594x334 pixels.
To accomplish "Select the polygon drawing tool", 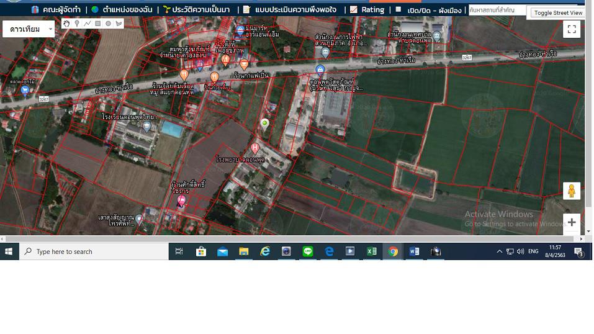I will pos(119,24).
